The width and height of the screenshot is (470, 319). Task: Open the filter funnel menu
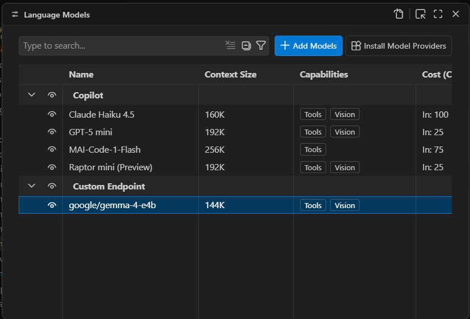(x=261, y=45)
